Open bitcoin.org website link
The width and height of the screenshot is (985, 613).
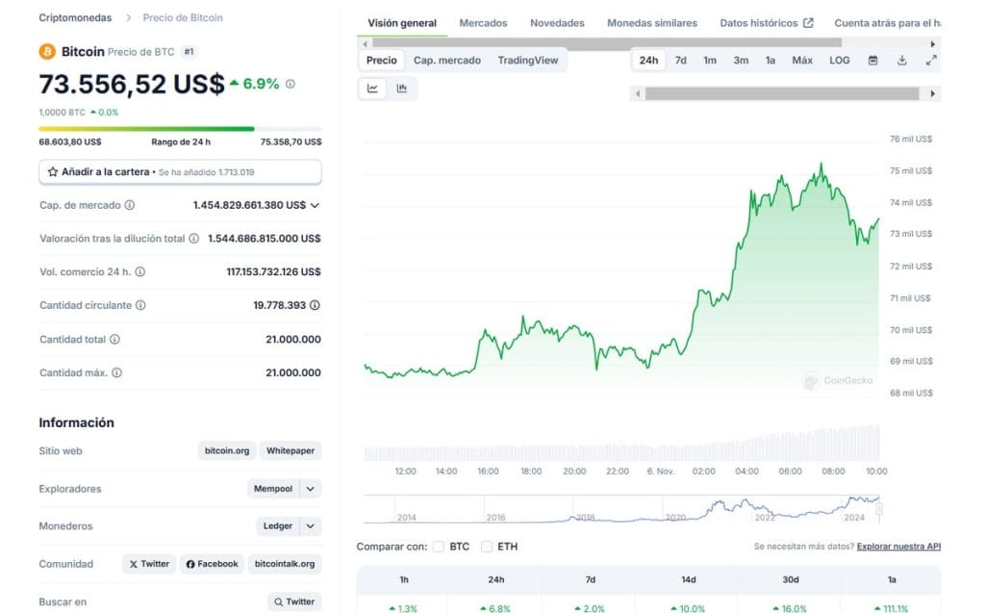(227, 450)
